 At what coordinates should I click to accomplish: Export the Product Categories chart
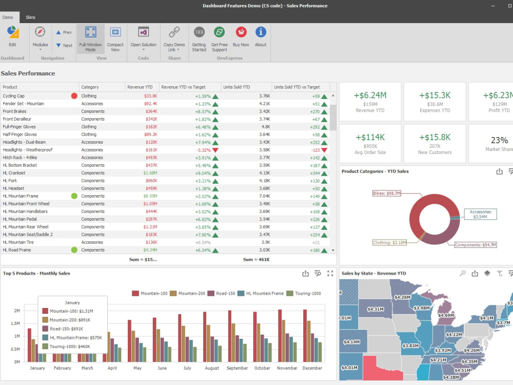(x=499, y=171)
